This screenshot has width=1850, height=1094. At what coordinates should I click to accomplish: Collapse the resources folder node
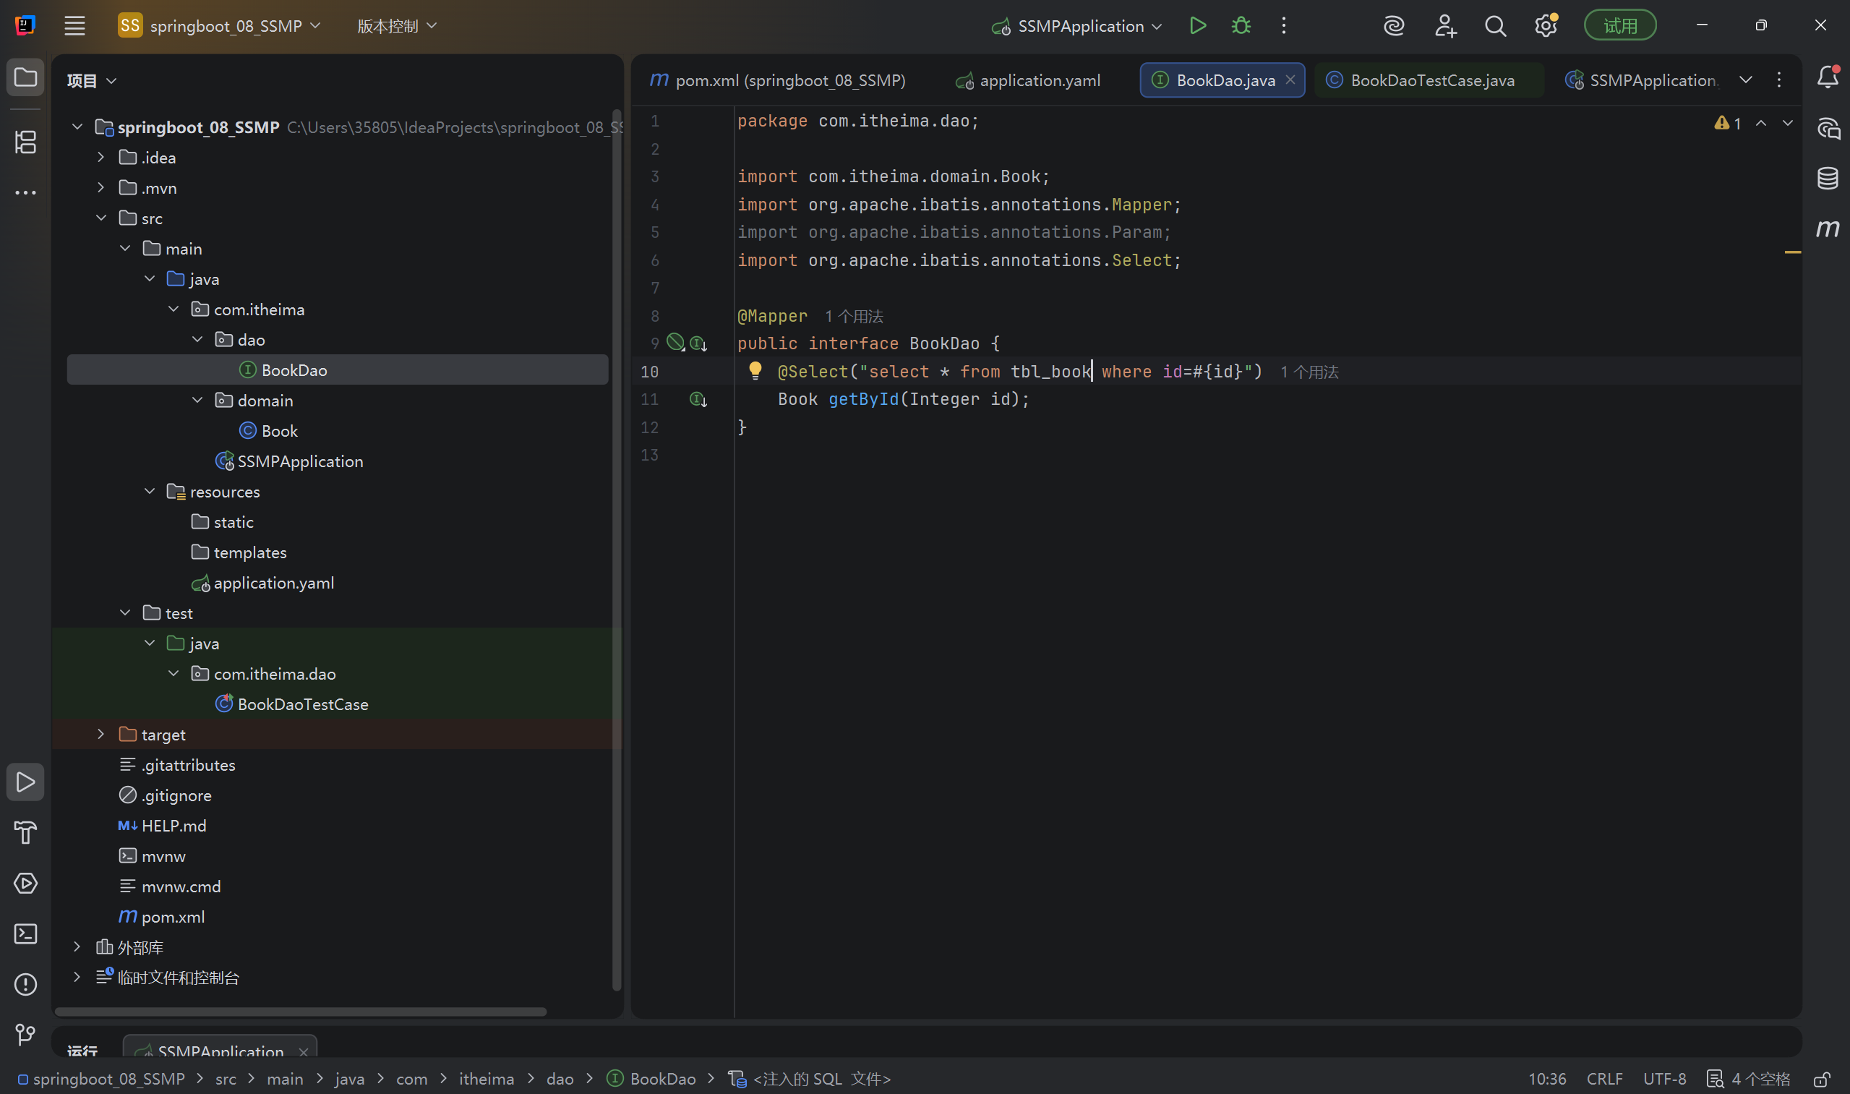coord(150,492)
